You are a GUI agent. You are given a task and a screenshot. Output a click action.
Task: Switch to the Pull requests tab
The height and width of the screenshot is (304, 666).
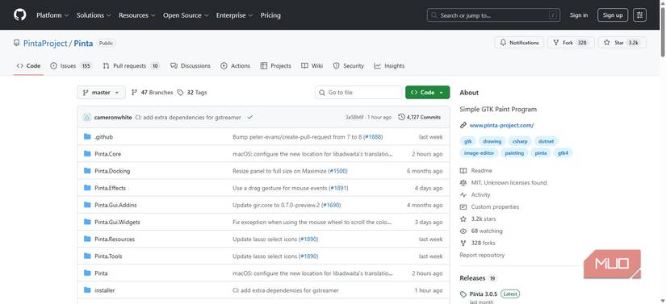click(x=132, y=65)
